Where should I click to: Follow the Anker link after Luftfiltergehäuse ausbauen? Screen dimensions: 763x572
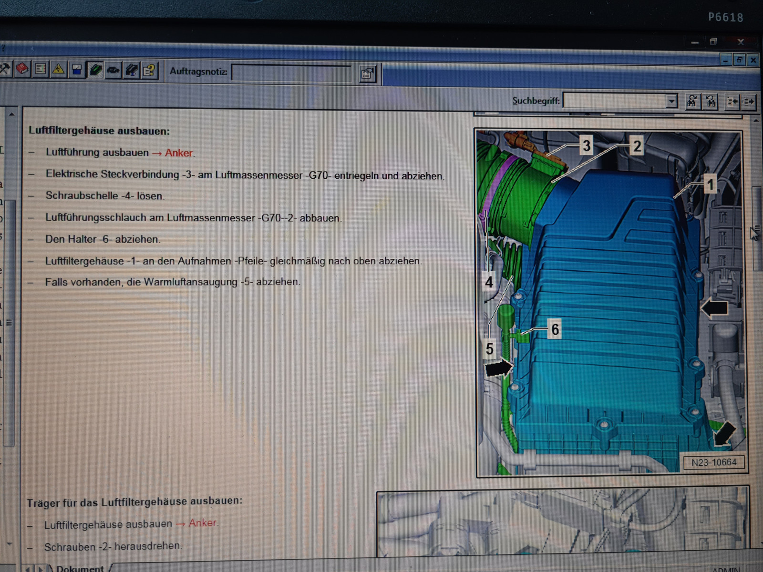[x=203, y=523]
